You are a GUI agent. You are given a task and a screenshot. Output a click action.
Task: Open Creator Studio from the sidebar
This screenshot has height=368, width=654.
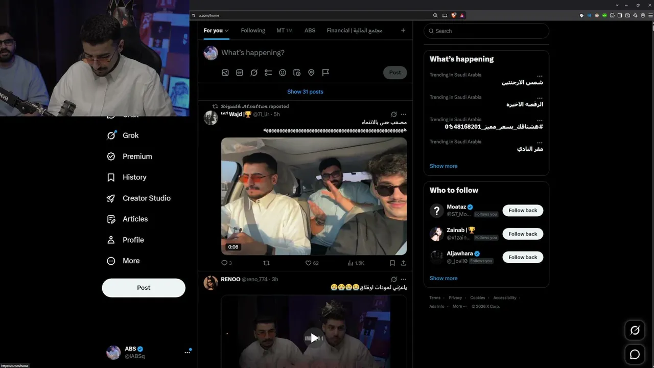(x=138, y=198)
